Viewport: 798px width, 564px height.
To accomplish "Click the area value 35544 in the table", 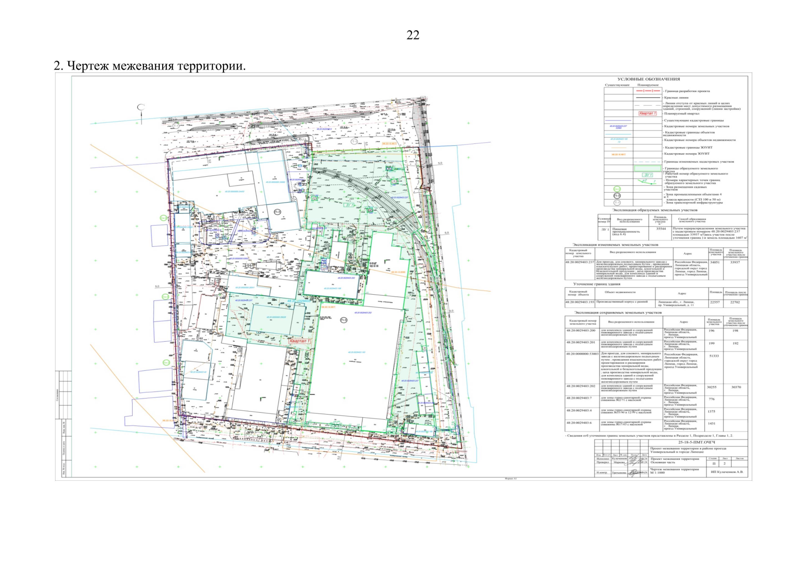I will pyautogui.click(x=661, y=229).
